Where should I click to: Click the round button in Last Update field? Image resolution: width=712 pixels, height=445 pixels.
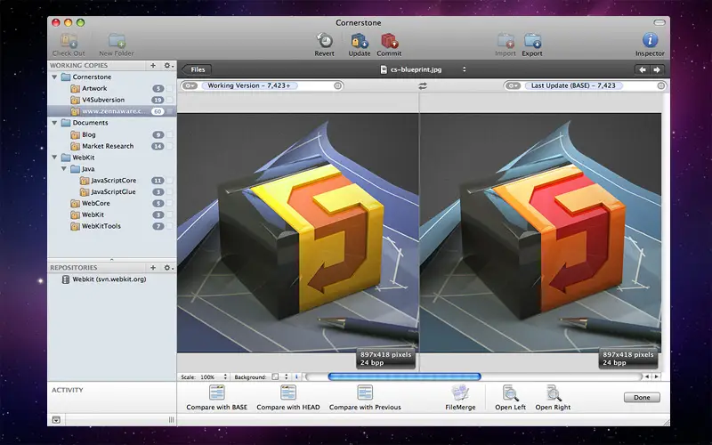(x=661, y=85)
